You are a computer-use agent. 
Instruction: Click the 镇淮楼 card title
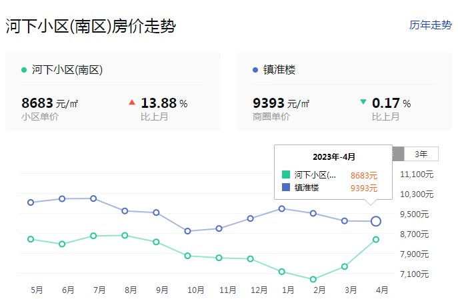279,70
